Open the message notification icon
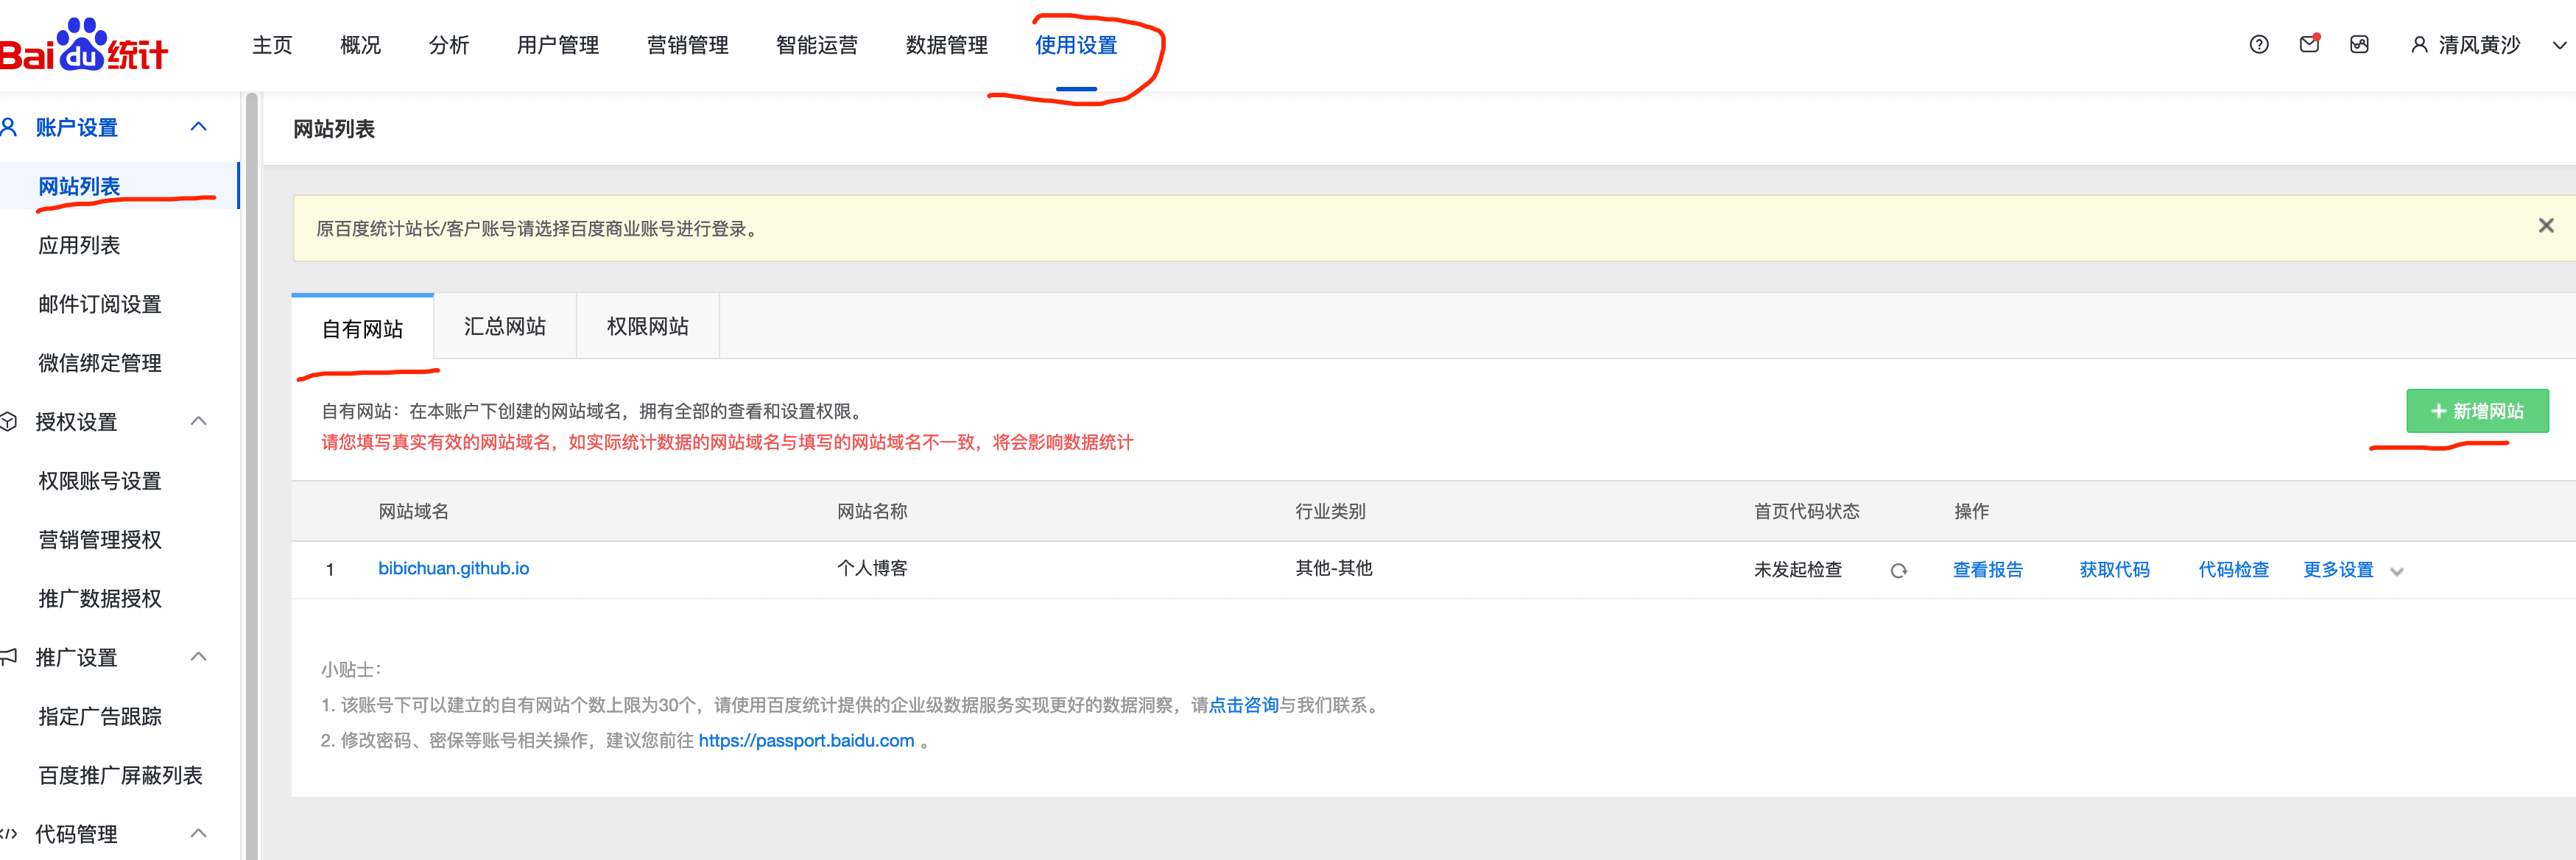Viewport: 2576px width, 860px height. (x=2309, y=45)
